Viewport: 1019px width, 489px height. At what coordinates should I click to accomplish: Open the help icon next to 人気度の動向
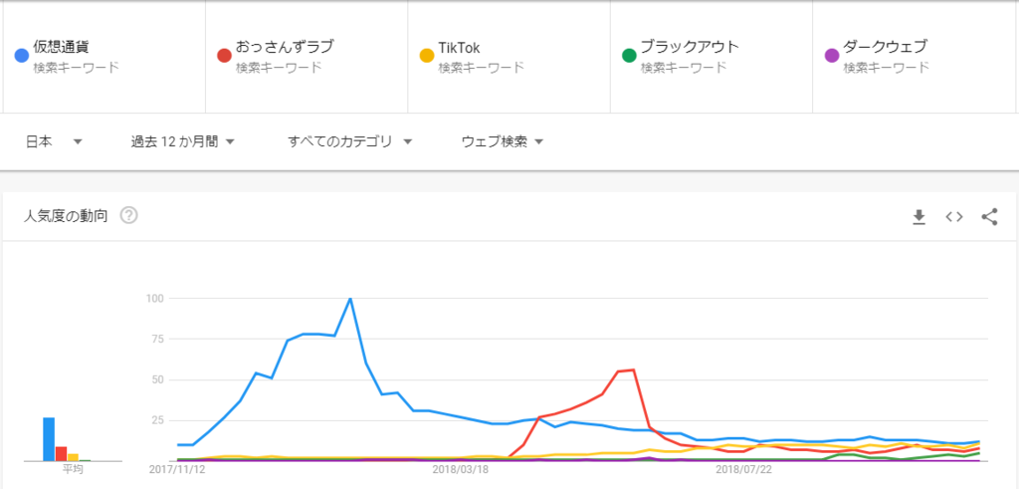click(x=128, y=215)
